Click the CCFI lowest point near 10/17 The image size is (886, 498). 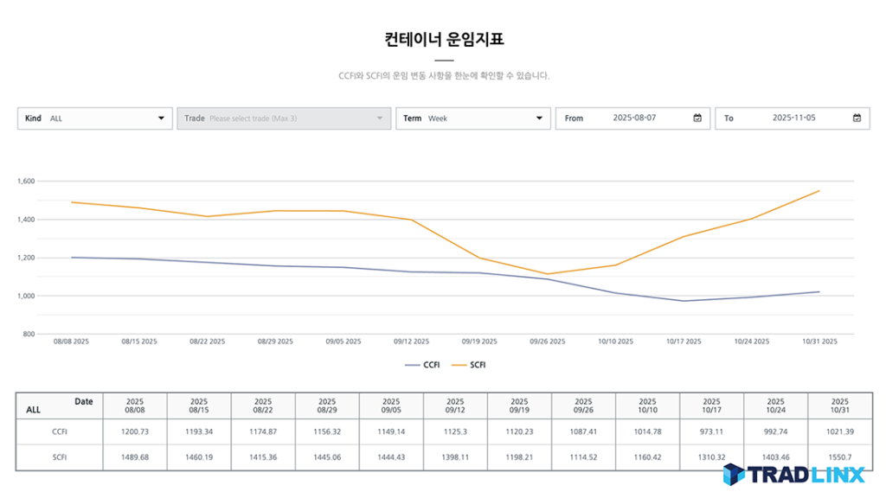pyautogui.click(x=683, y=301)
